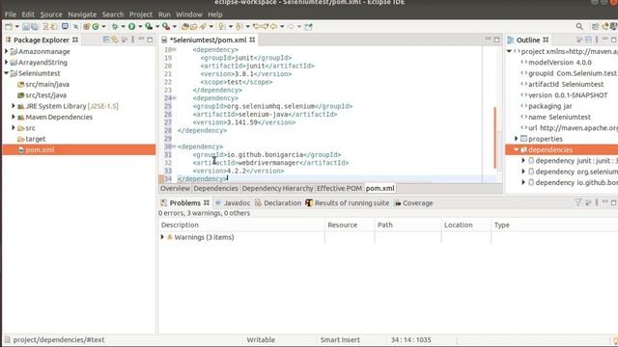The height and width of the screenshot is (347, 618).
Task: Select src/main/java folder in tree
Action: click(x=43, y=84)
